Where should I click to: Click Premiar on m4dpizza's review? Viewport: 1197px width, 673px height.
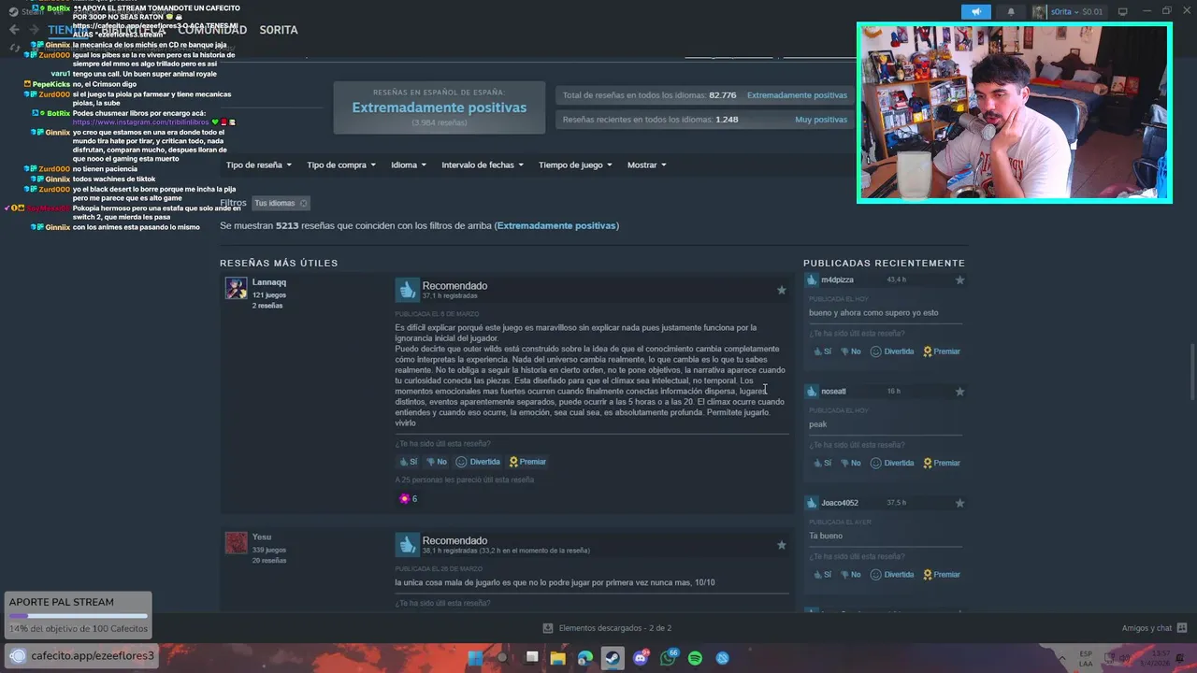(x=942, y=351)
